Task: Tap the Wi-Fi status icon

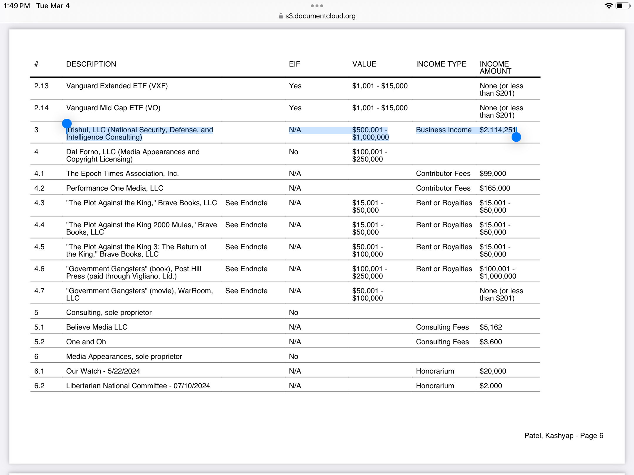Action: click(609, 6)
